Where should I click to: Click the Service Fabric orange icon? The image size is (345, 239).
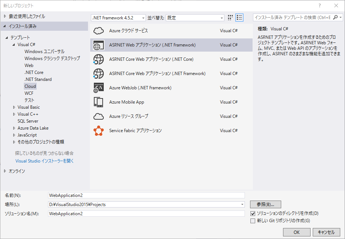pyautogui.click(x=98, y=131)
